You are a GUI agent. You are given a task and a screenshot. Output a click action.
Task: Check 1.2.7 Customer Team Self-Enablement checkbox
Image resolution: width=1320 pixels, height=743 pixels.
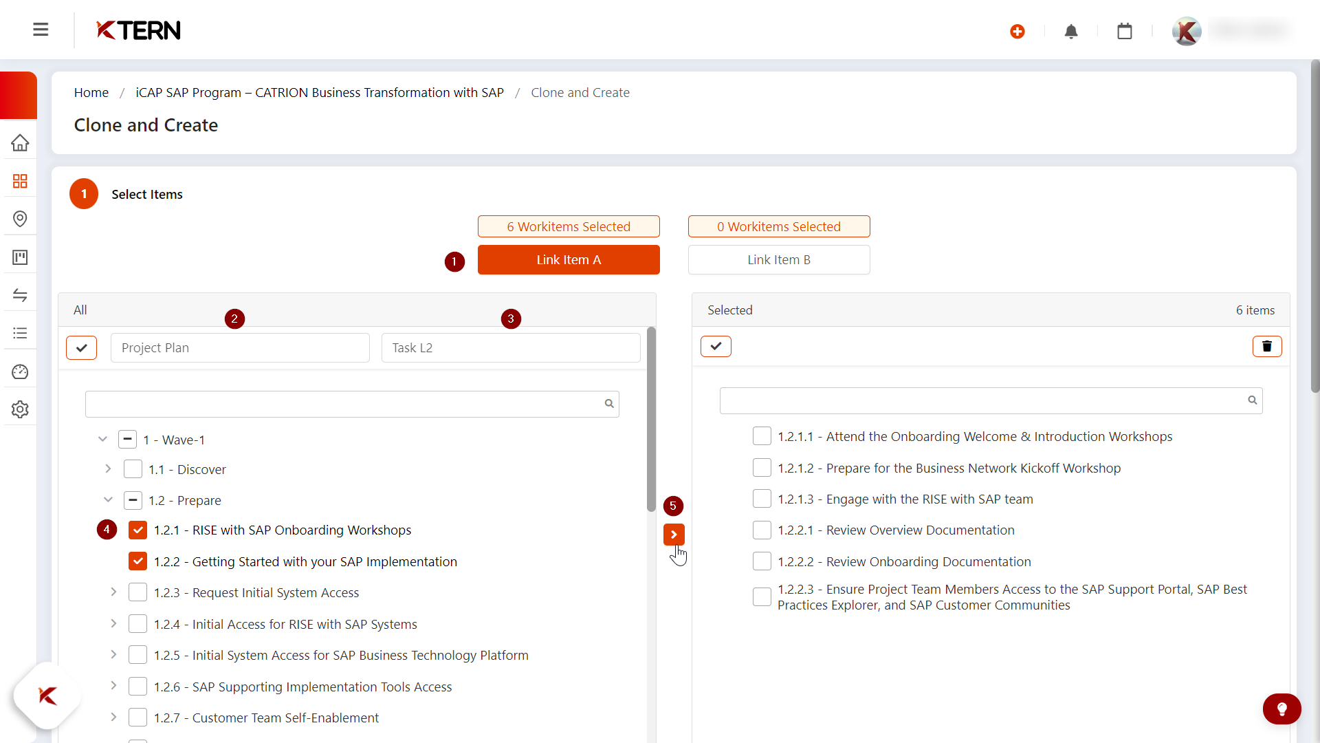(x=137, y=718)
